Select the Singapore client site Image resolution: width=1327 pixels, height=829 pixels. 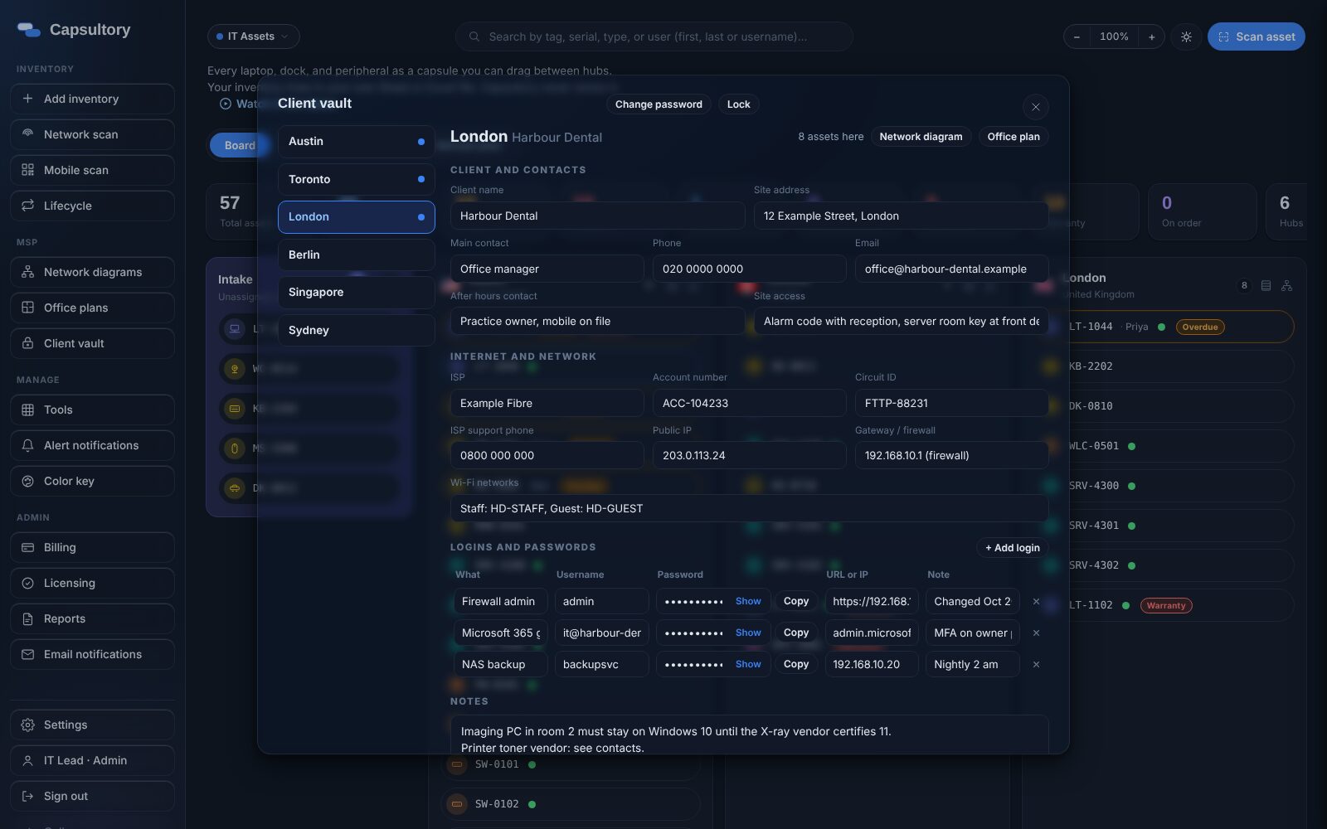click(x=356, y=292)
